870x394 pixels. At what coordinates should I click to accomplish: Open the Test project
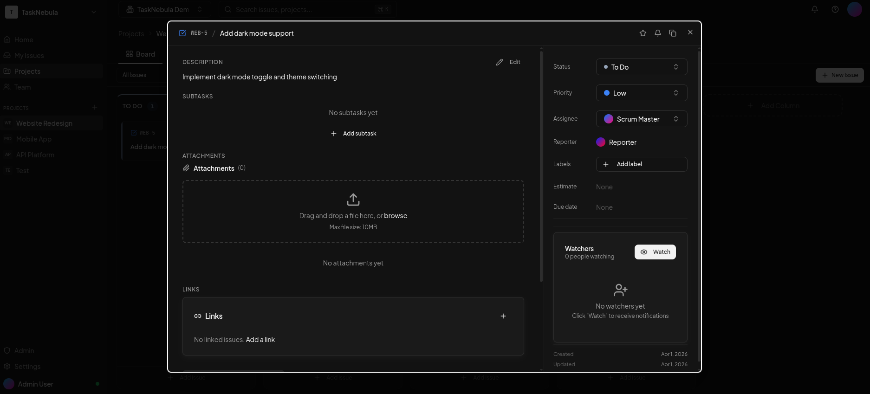coord(52,171)
